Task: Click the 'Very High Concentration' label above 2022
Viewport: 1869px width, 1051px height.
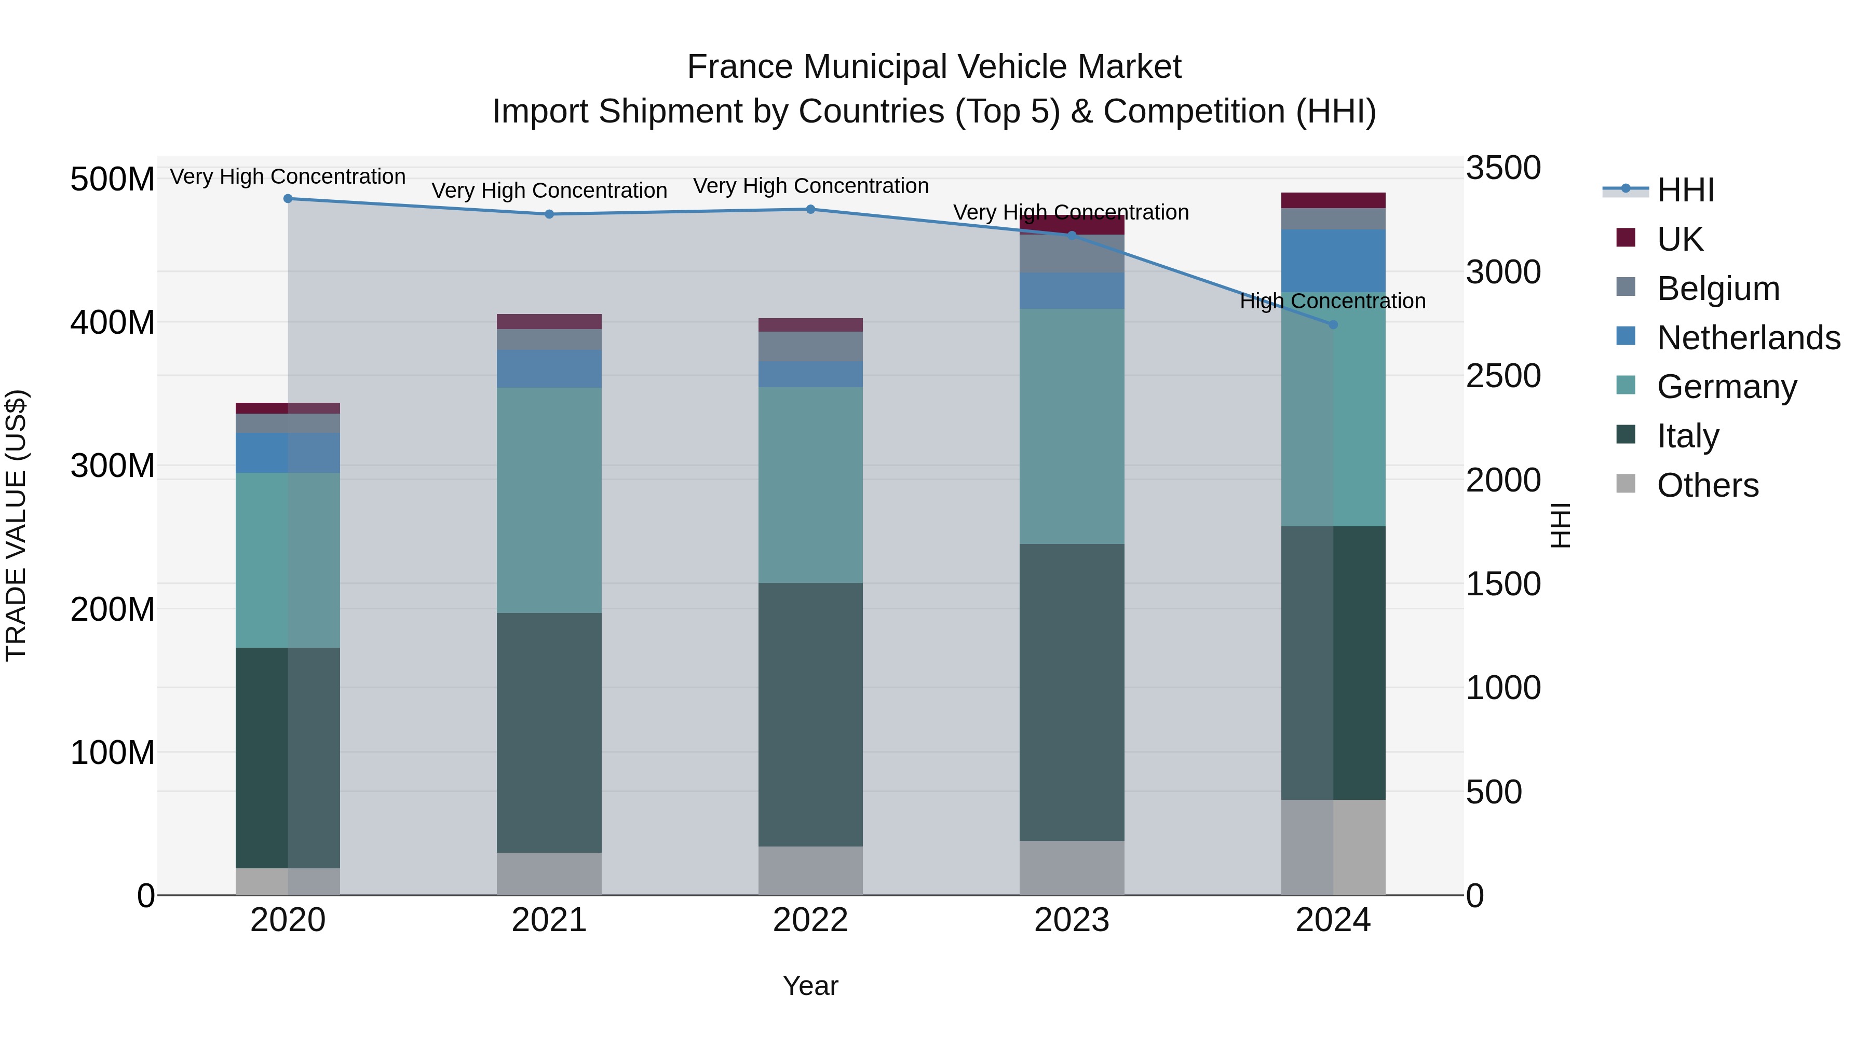Action: (x=811, y=186)
